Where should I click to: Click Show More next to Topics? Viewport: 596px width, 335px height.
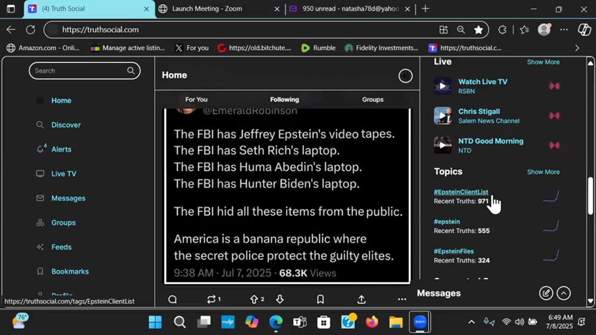coord(543,172)
